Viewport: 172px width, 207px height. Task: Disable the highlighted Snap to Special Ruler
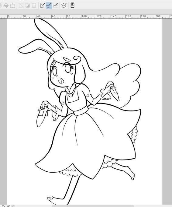point(49,5)
